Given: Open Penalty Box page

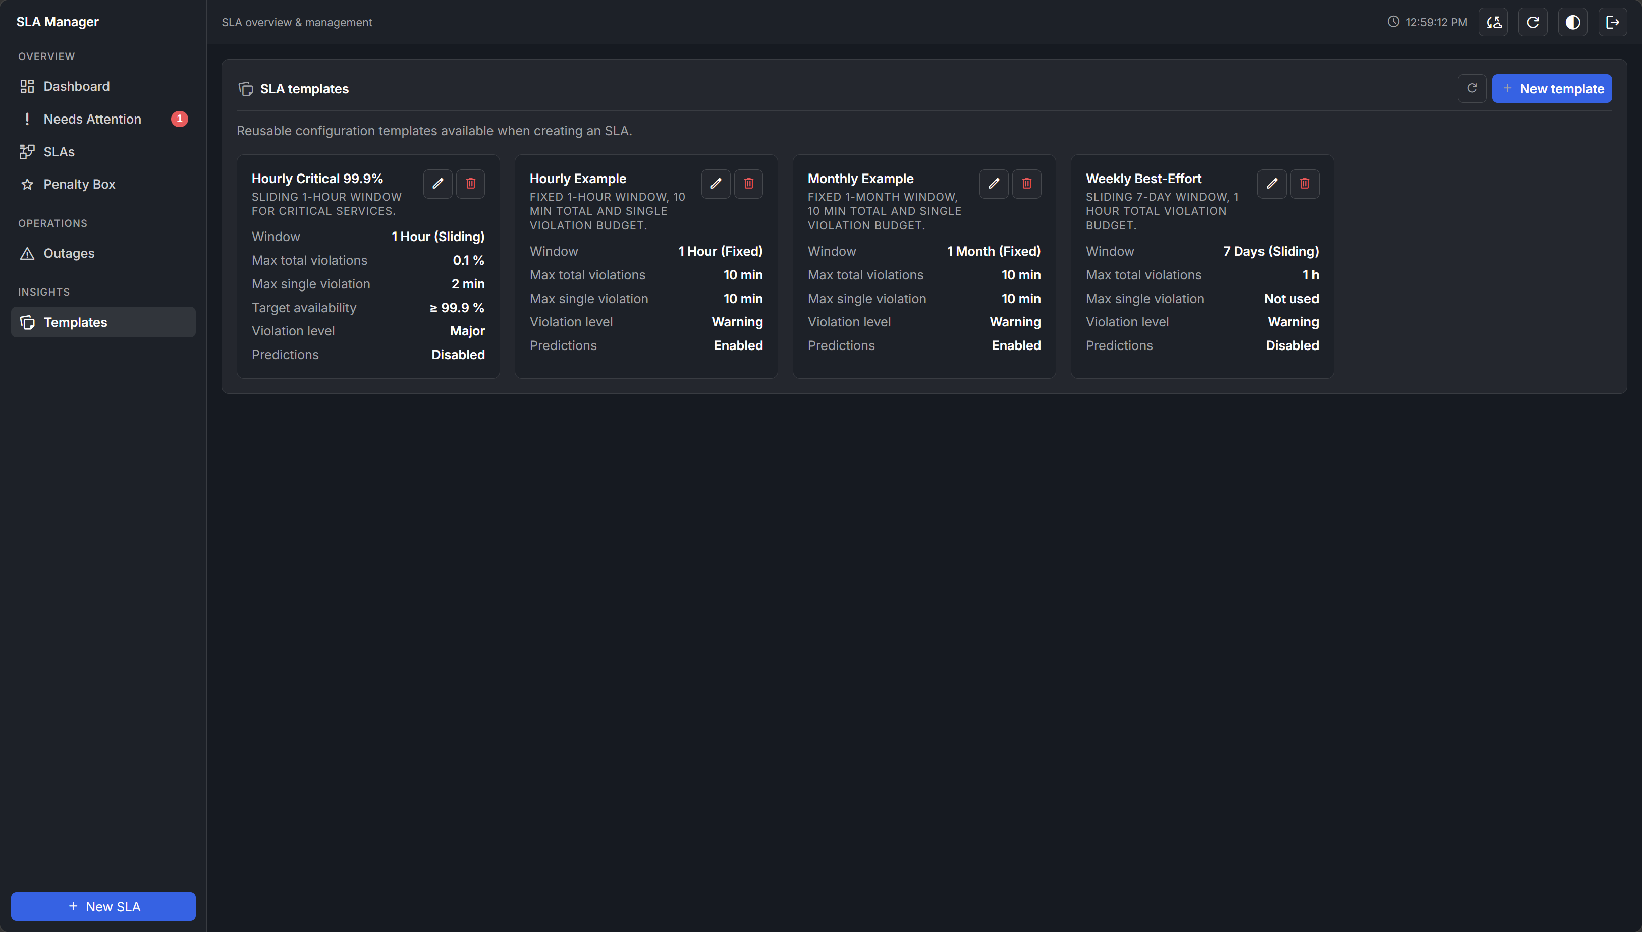Looking at the screenshot, I should 103,185.
